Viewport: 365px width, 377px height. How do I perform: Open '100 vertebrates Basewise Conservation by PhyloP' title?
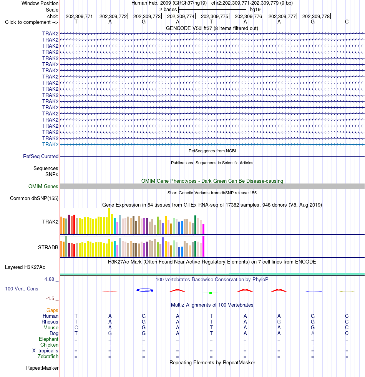tap(212, 280)
